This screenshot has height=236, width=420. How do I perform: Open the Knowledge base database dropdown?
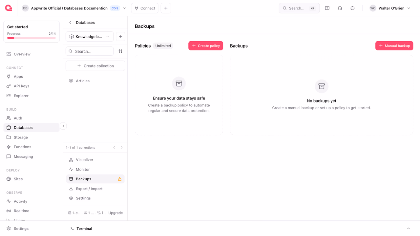point(90,37)
